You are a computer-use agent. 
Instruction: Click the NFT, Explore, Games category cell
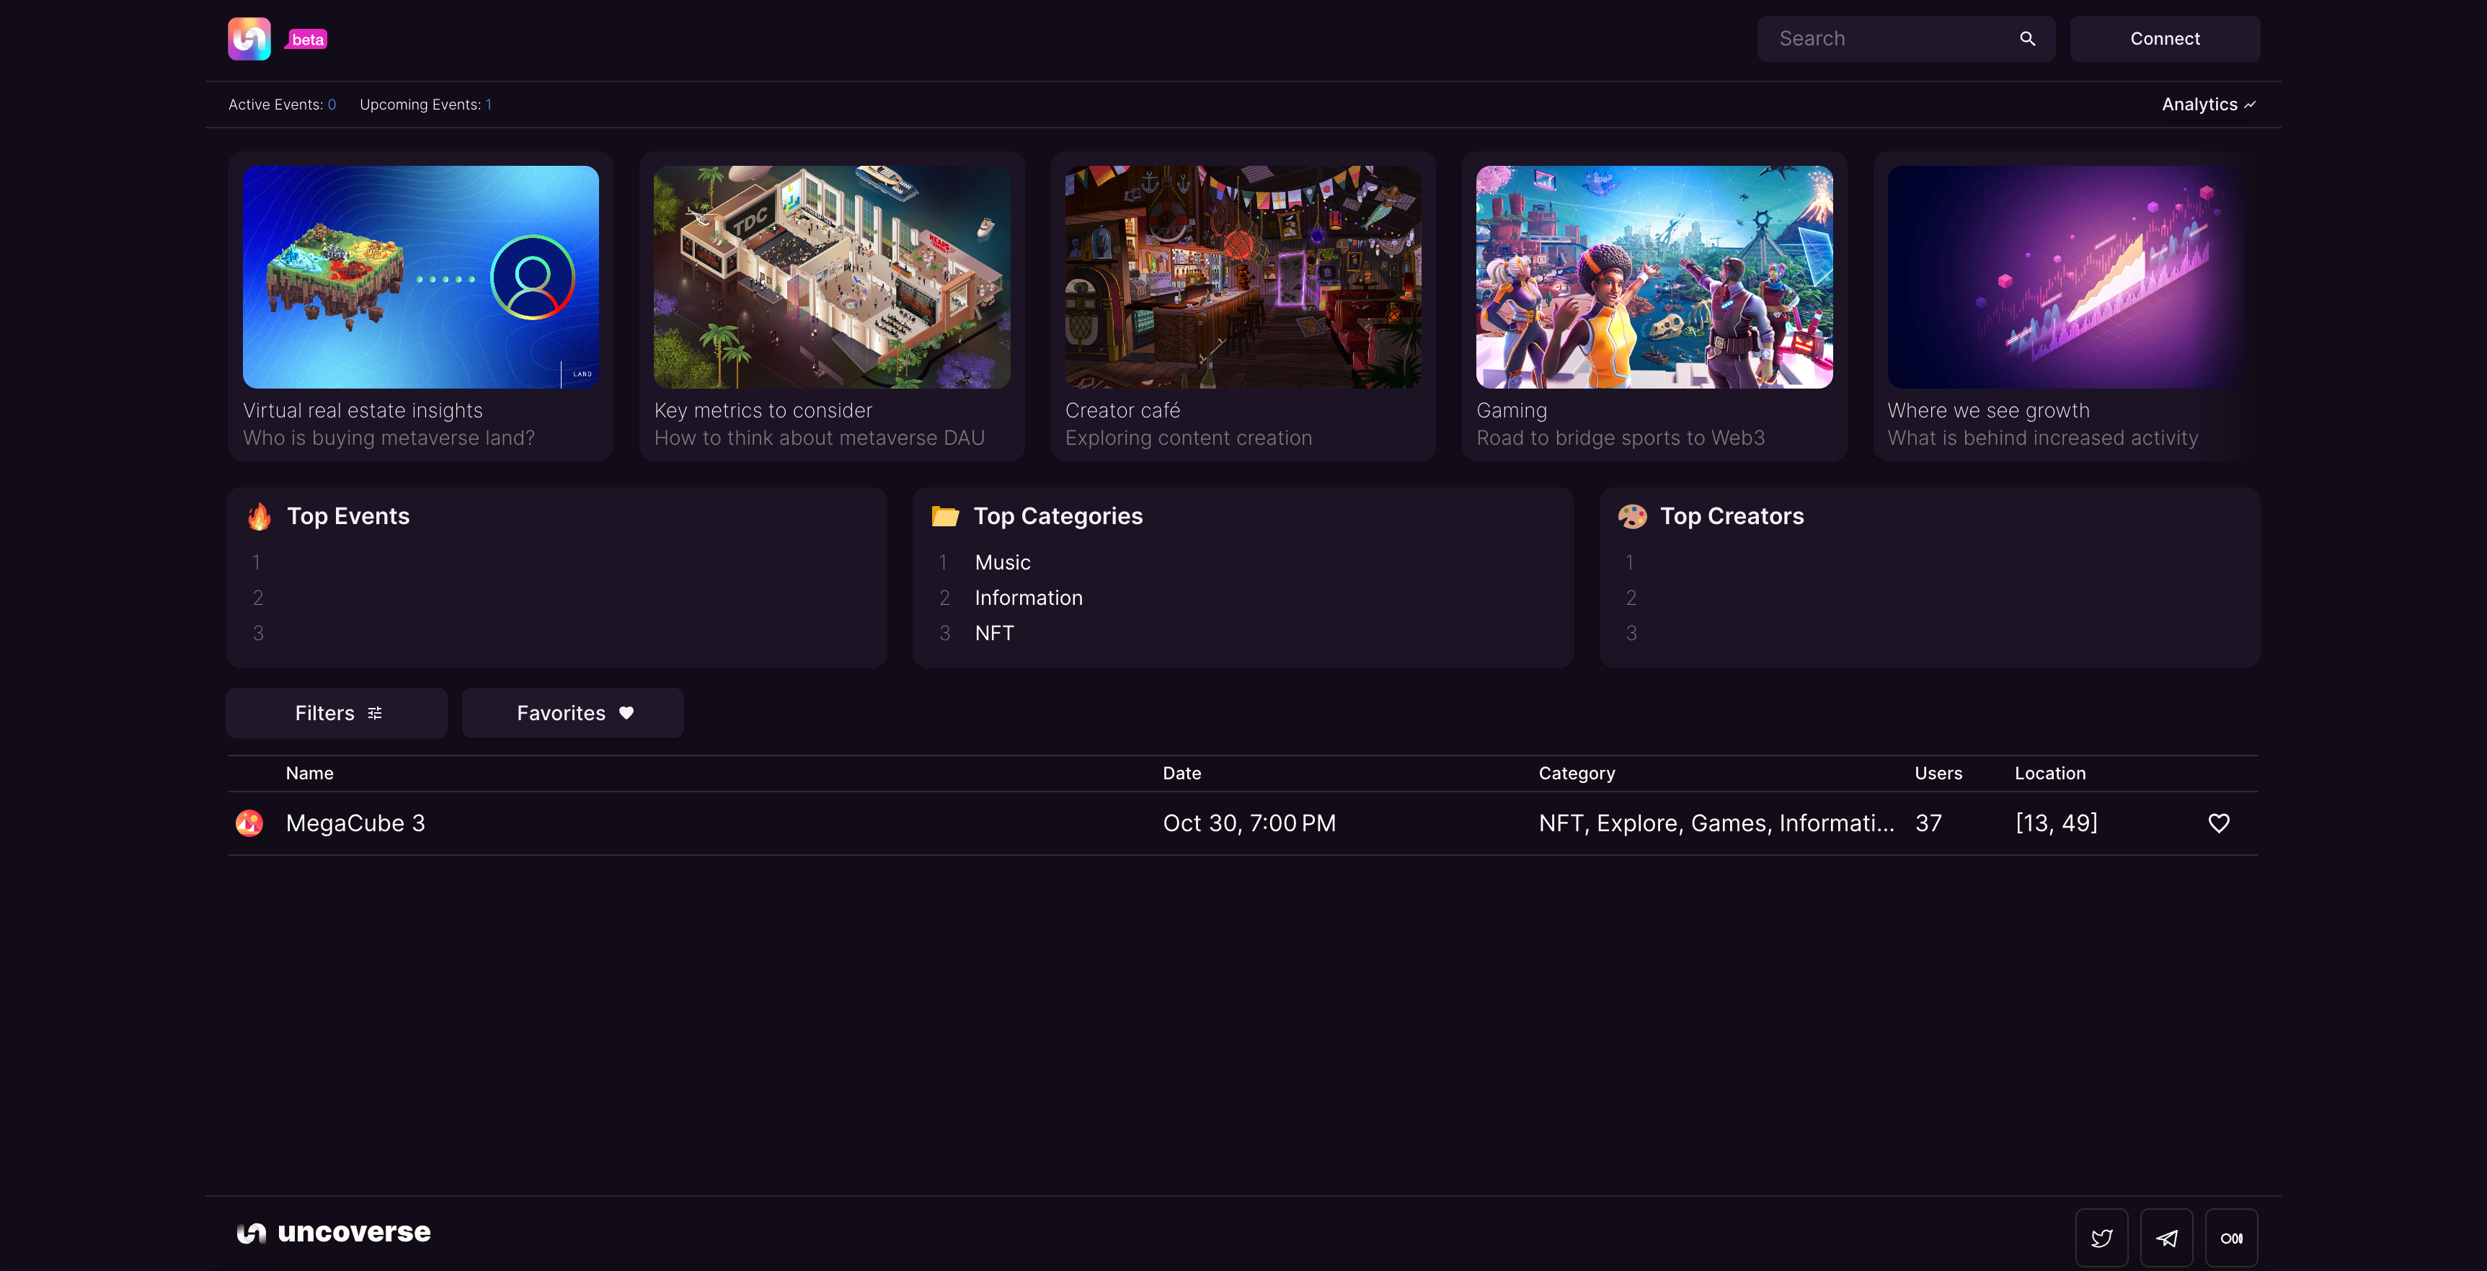(x=1716, y=823)
